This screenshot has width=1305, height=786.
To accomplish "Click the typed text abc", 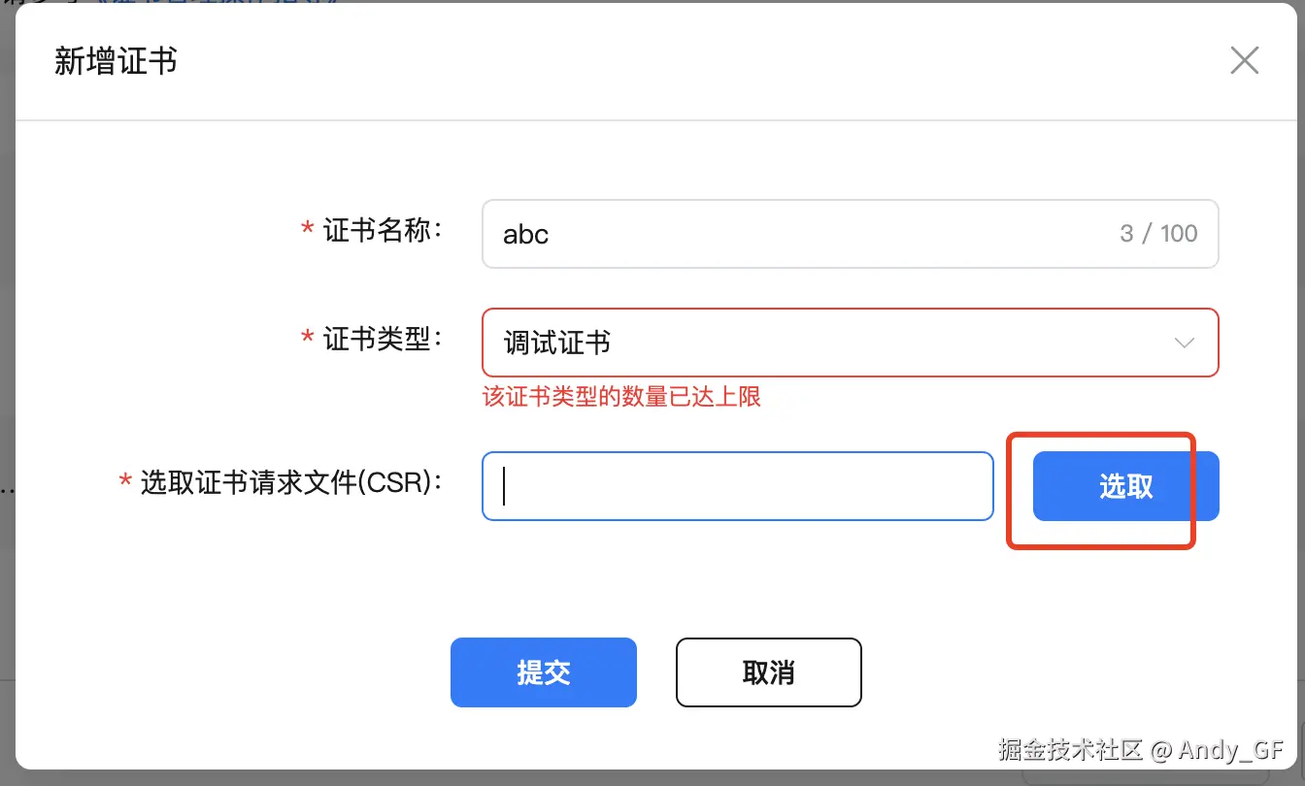I will (525, 235).
